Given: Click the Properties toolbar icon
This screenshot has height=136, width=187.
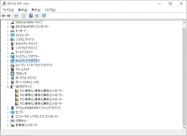Looking at the screenshot, I should click(x=24, y=16).
